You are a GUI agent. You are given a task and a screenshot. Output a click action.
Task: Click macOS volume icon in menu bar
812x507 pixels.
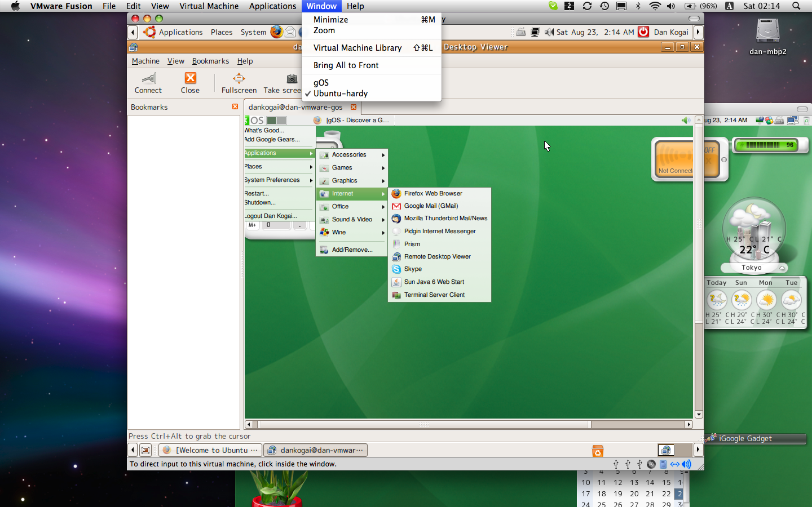[671, 6]
